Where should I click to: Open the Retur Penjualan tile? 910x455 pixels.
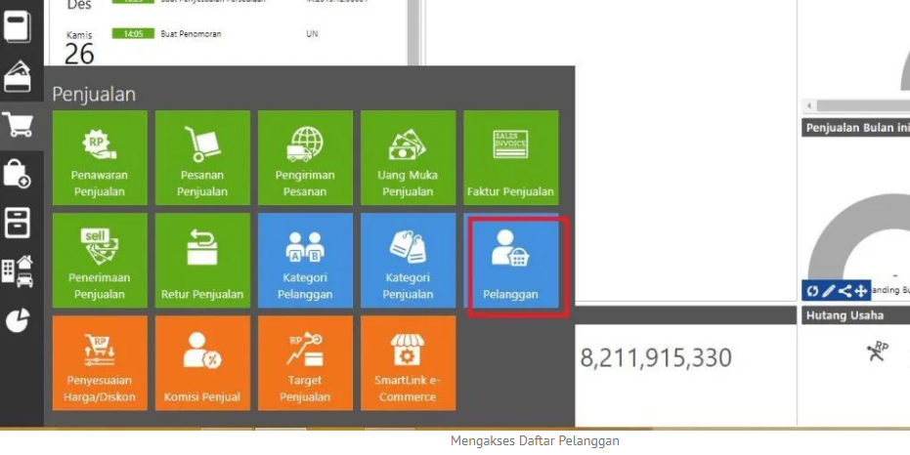click(x=202, y=261)
